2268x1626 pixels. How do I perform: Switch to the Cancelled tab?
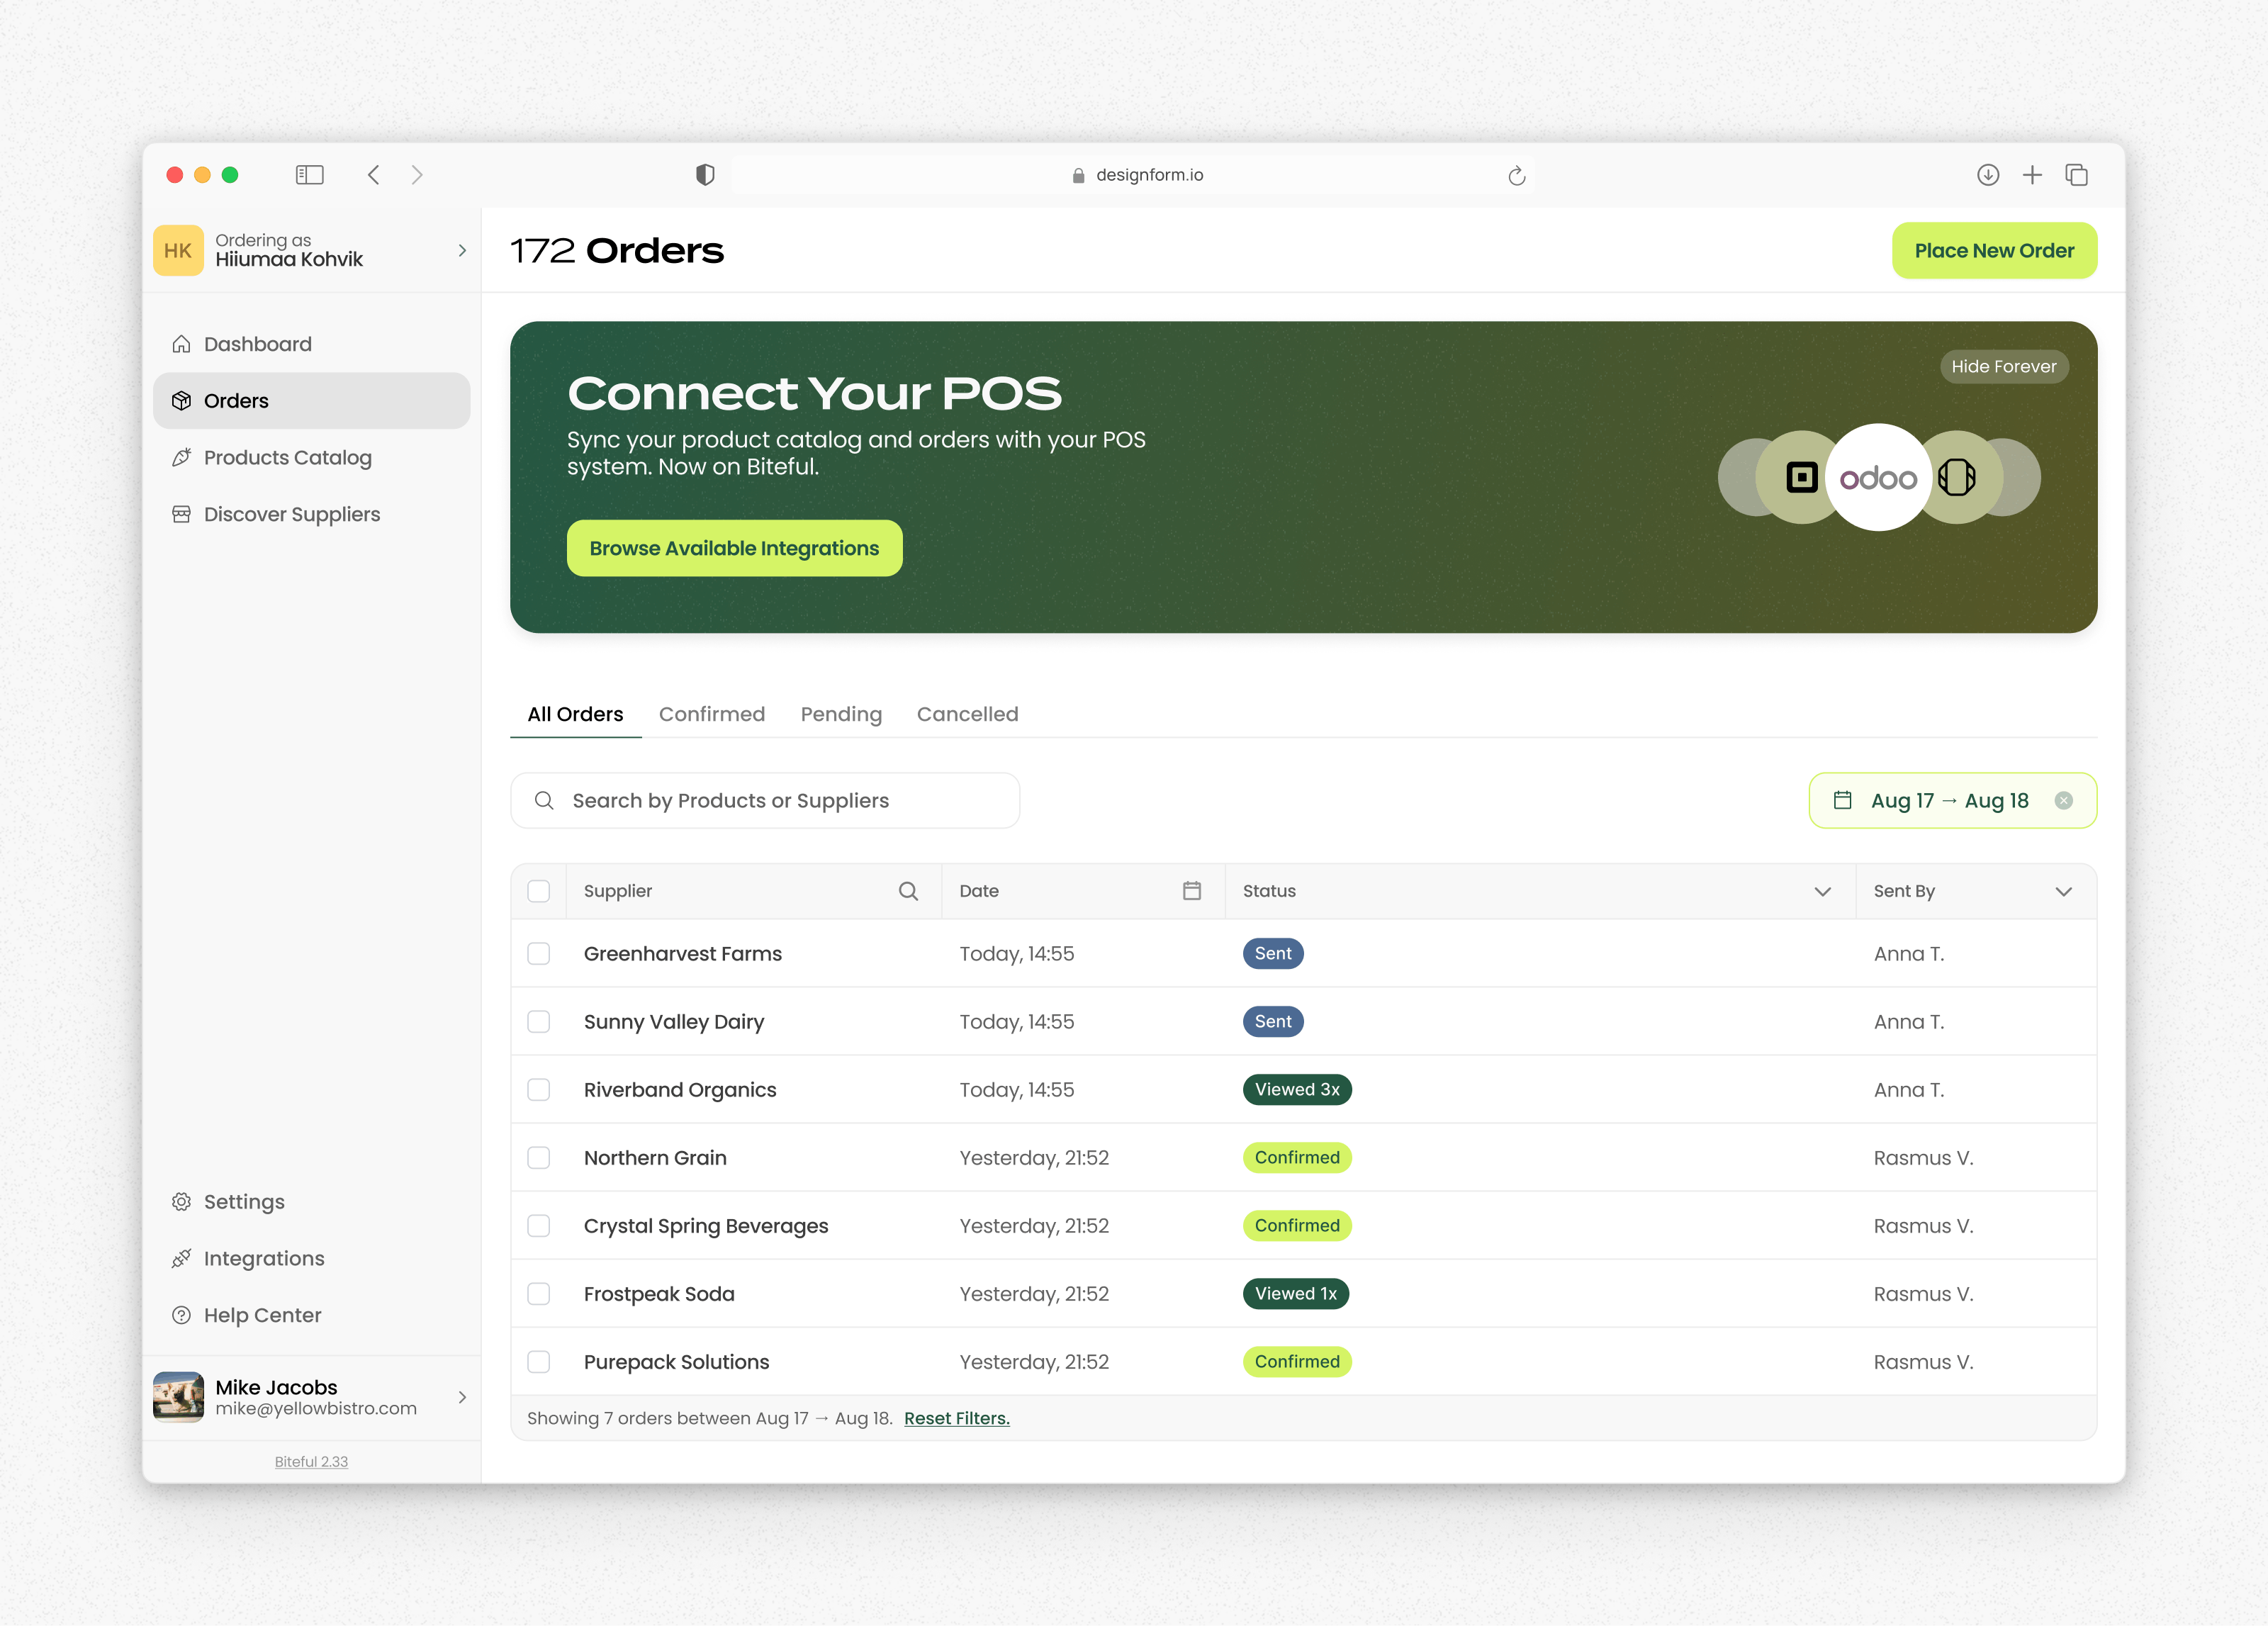tap(967, 714)
